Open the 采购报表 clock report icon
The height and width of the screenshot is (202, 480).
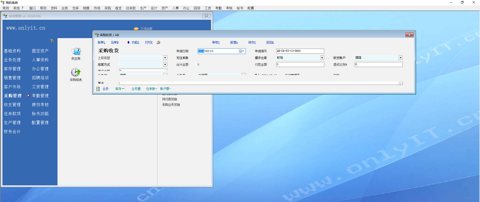coord(76,72)
